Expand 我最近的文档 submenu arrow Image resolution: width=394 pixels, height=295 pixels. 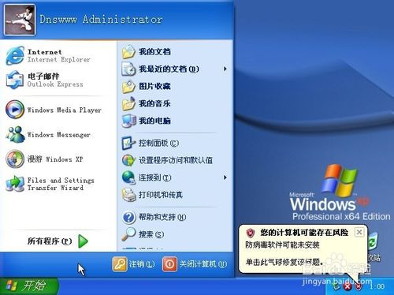[x=225, y=69]
